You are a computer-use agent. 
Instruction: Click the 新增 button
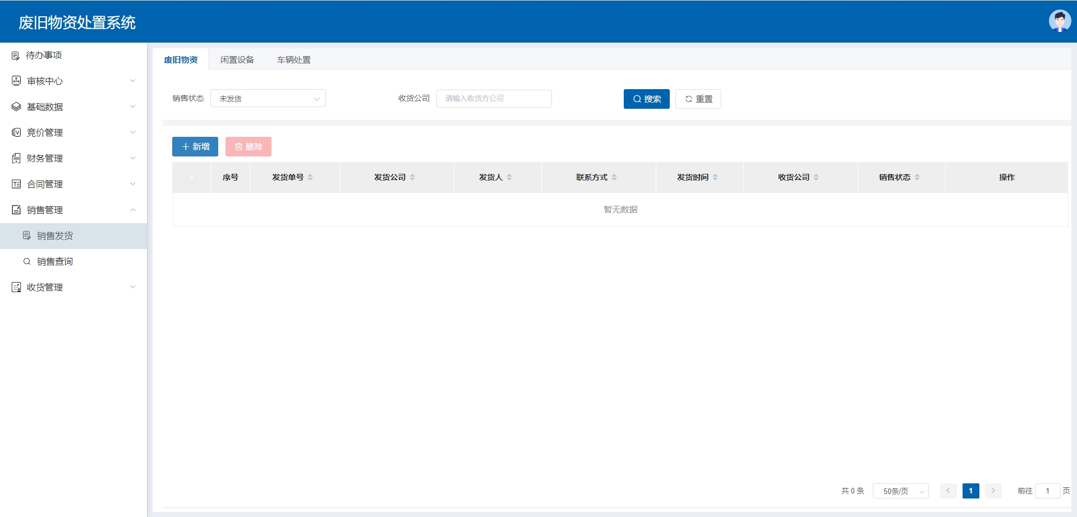[x=195, y=147]
